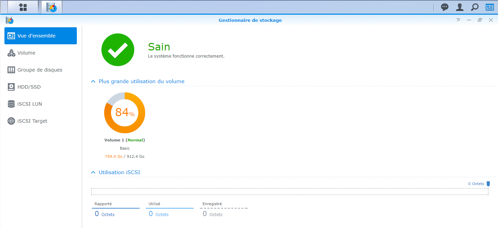Screen dimensions: 498x228
Task: Click the green healthy status checkmark
Action: (x=118, y=50)
